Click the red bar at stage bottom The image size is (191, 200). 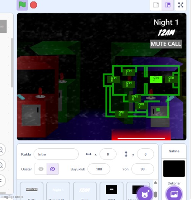coord(141,135)
